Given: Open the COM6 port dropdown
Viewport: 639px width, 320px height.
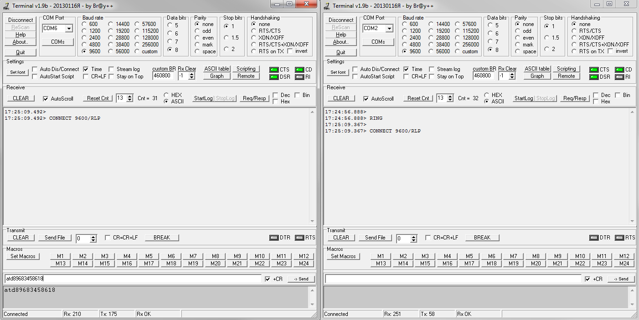Looking at the screenshot, I should pyautogui.click(x=69, y=29).
